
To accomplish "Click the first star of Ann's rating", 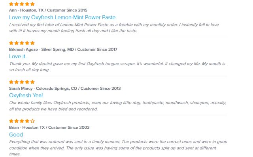I will click(x=11, y=4).
